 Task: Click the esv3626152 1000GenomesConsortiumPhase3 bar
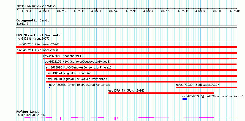[141, 64]
